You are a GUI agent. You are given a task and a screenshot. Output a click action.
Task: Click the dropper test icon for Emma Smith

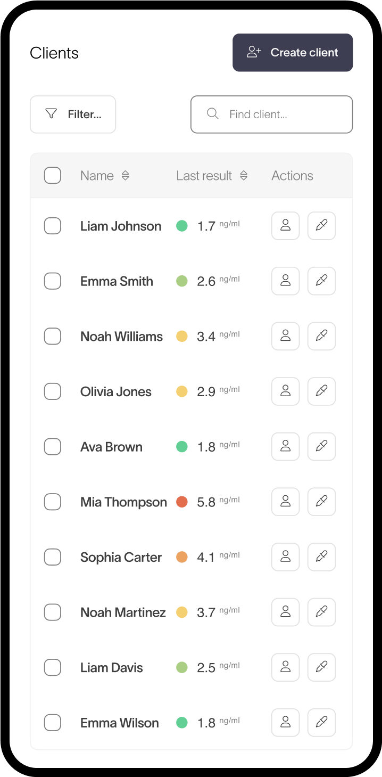(x=321, y=281)
